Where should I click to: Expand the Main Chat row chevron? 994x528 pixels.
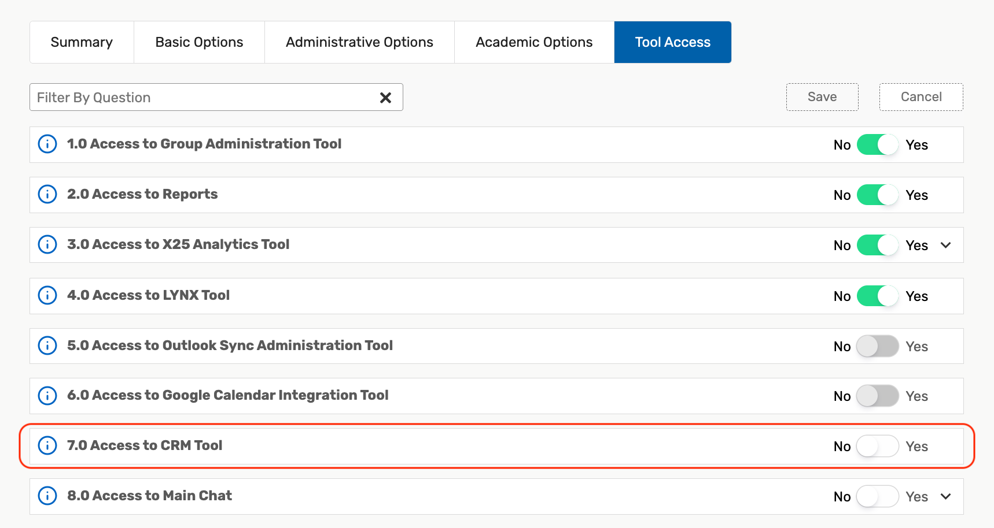946,497
